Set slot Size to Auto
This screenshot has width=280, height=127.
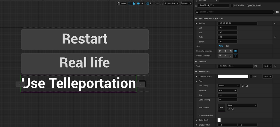[x=221, y=46]
